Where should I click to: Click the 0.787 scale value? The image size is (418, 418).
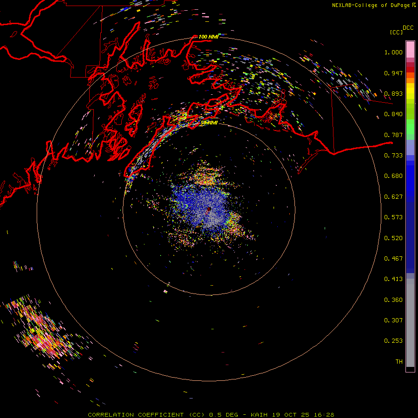393,135
